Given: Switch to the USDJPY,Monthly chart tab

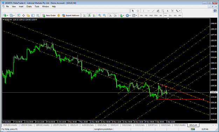Looking at the screenshot, I should click(x=60, y=125).
